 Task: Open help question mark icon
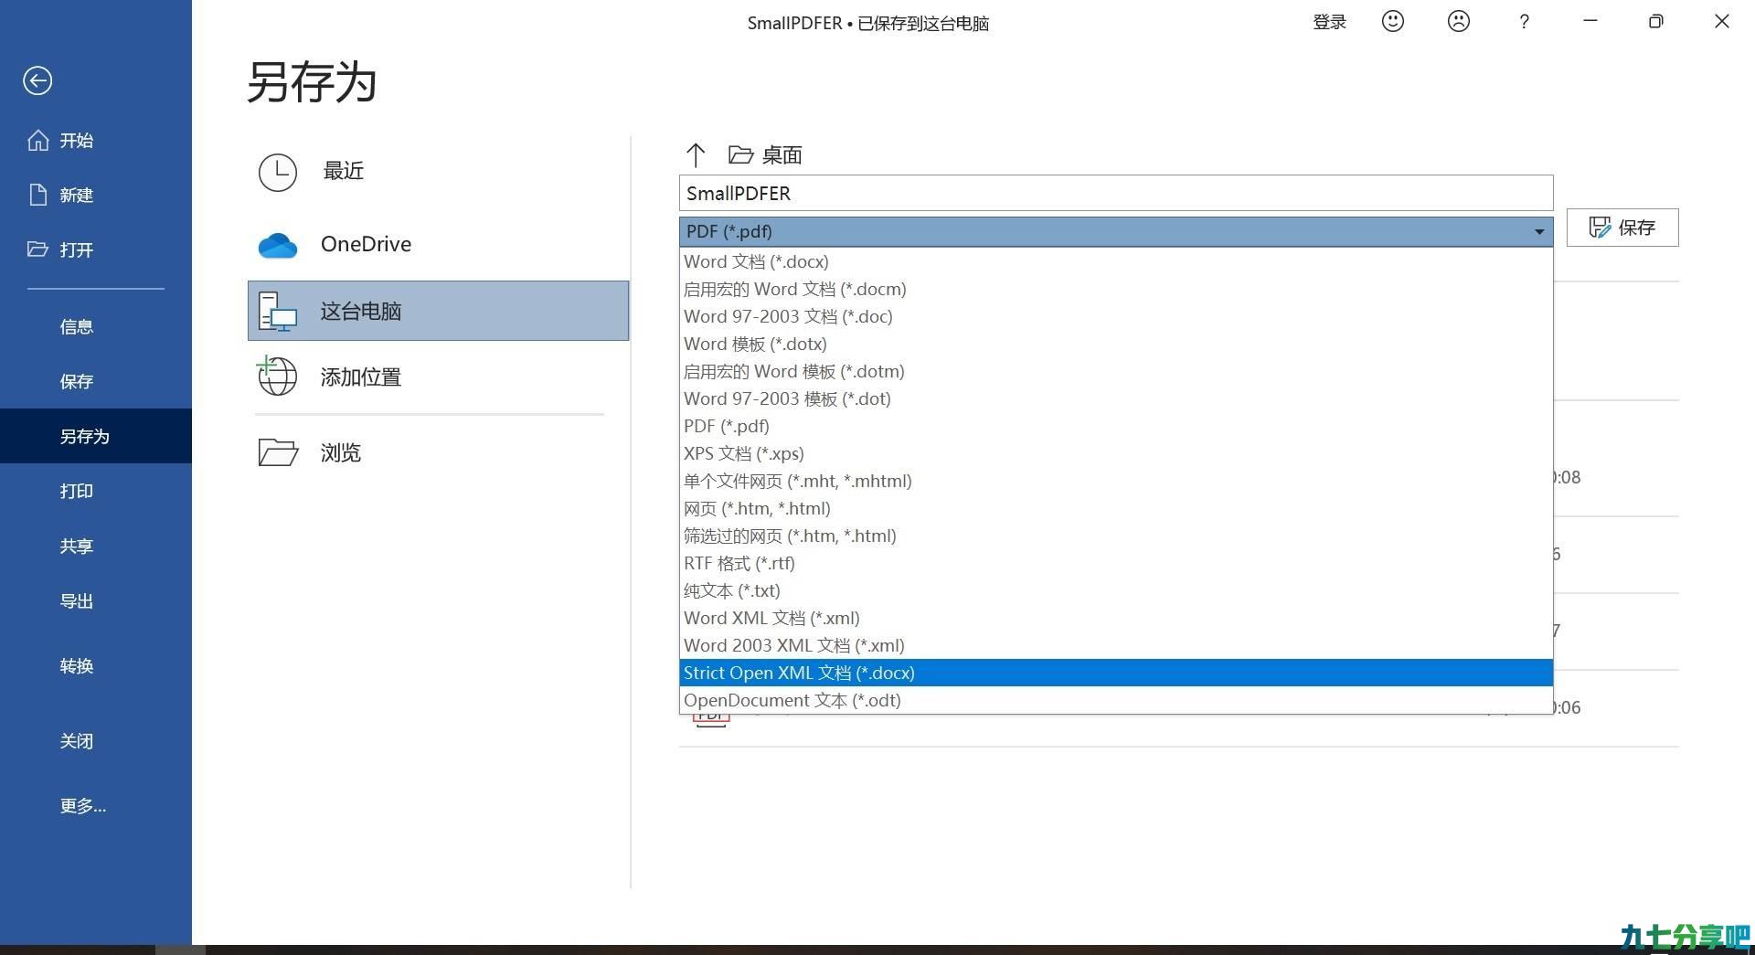tap(1524, 21)
